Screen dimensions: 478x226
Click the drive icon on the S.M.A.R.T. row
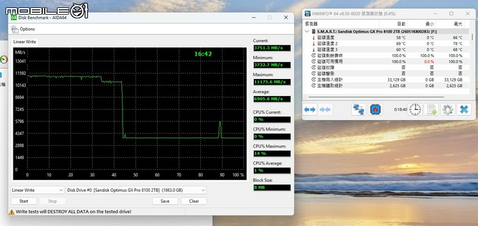coord(314,31)
